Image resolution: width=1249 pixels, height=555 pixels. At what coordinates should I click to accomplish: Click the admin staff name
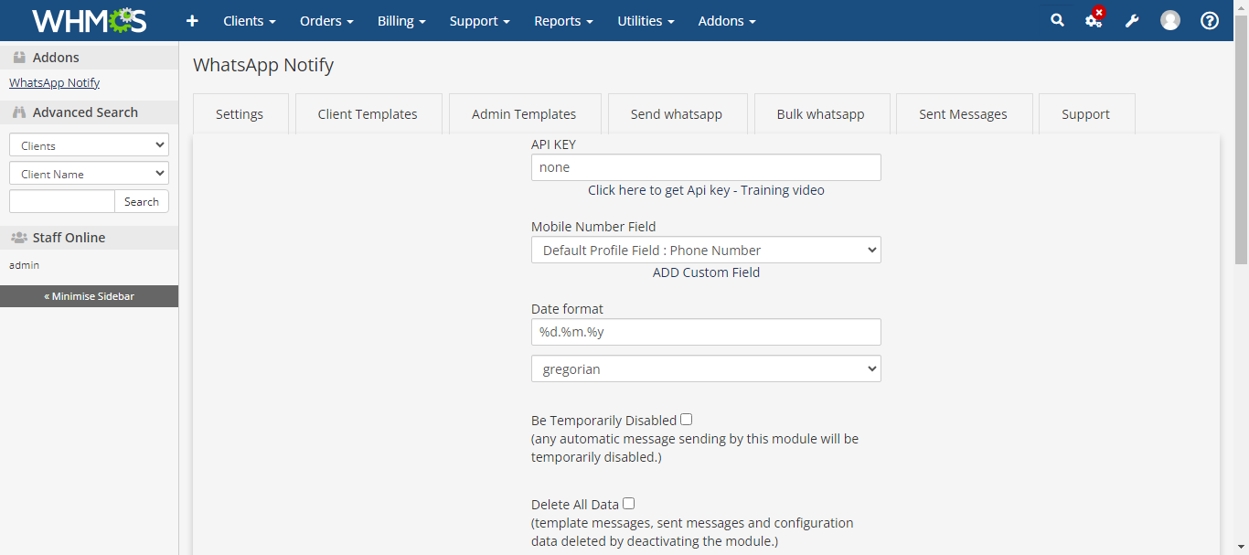pyautogui.click(x=25, y=265)
